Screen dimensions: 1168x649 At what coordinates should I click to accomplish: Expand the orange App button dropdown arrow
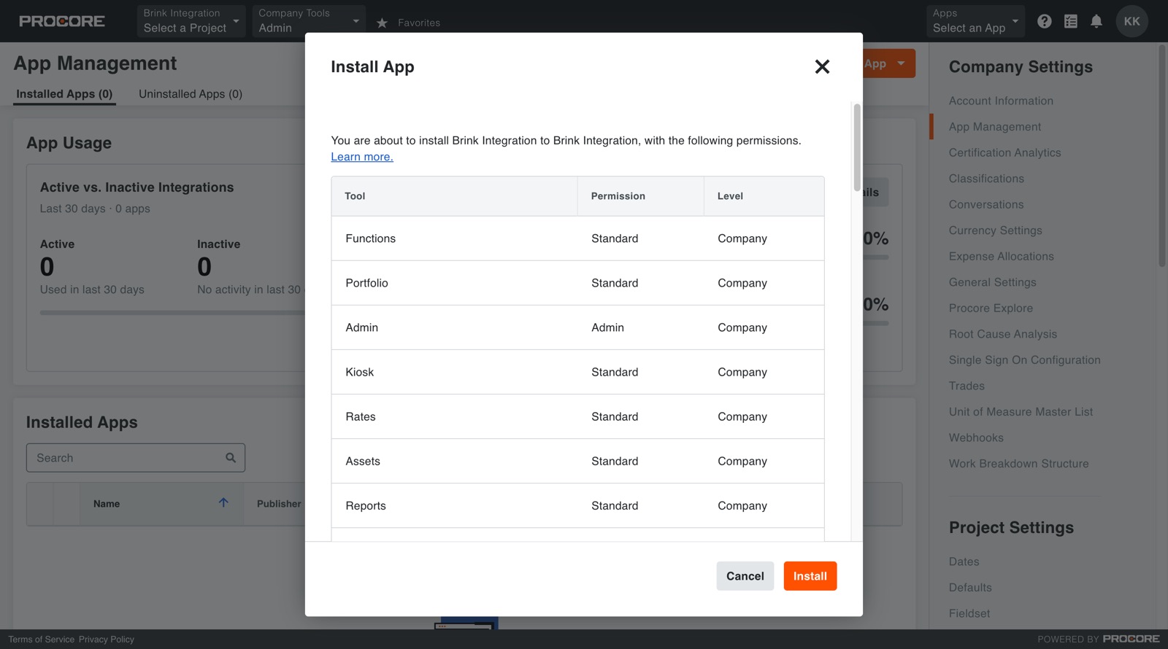click(902, 63)
